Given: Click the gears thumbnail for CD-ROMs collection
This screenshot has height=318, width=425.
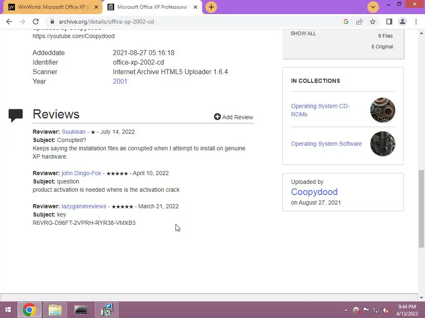Looking at the screenshot, I should [x=382, y=110].
